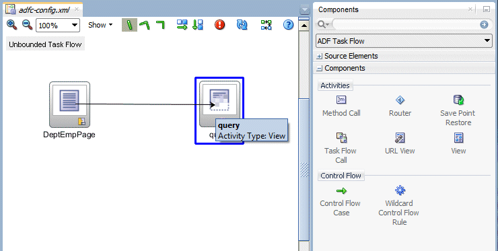Image resolution: width=498 pixels, height=251 pixels.
Task: Click the Components panel title
Action: [339, 9]
